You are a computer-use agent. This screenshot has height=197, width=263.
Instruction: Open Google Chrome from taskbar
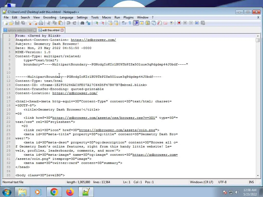pyautogui.click(x=54, y=192)
